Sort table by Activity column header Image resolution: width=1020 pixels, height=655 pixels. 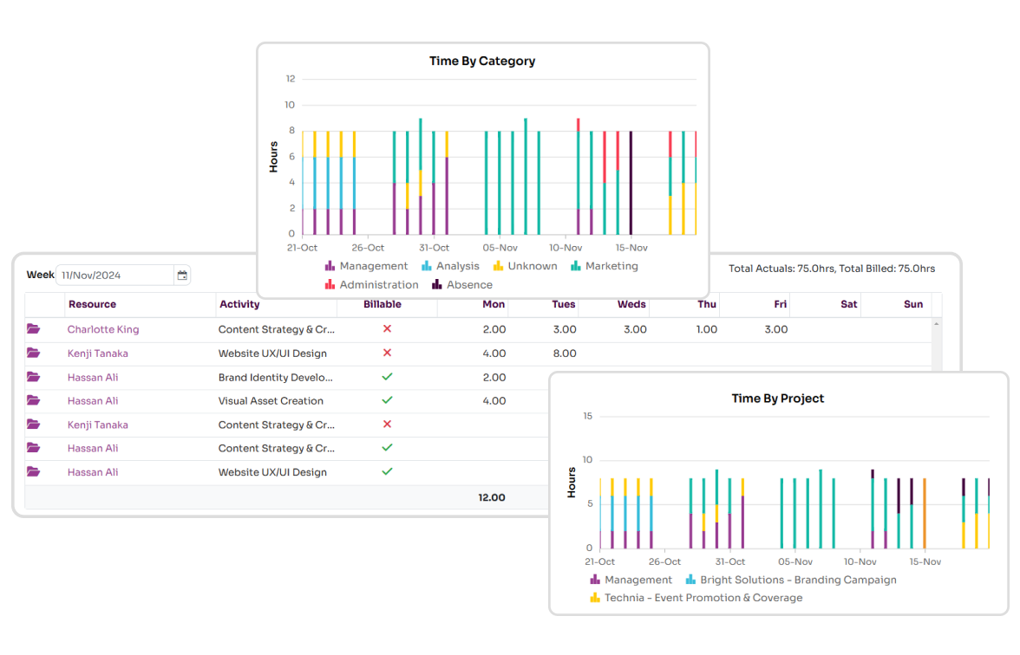point(239,304)
